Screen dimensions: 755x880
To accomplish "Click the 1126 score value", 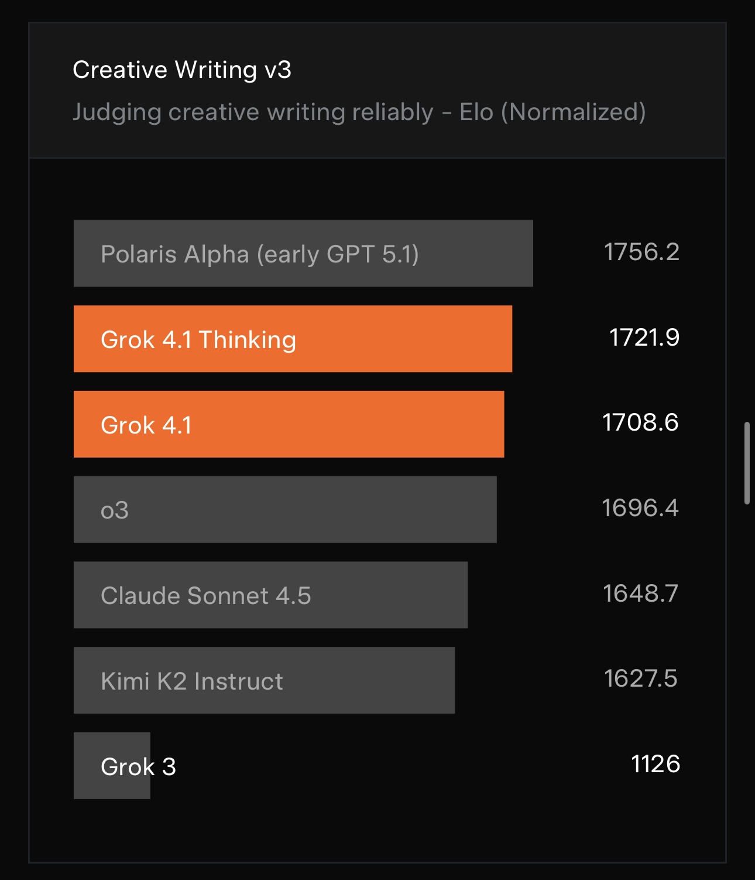I will (x=655, y=764).
